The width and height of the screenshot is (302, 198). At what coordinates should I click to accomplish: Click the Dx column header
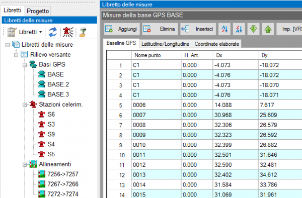coord(236,55)
